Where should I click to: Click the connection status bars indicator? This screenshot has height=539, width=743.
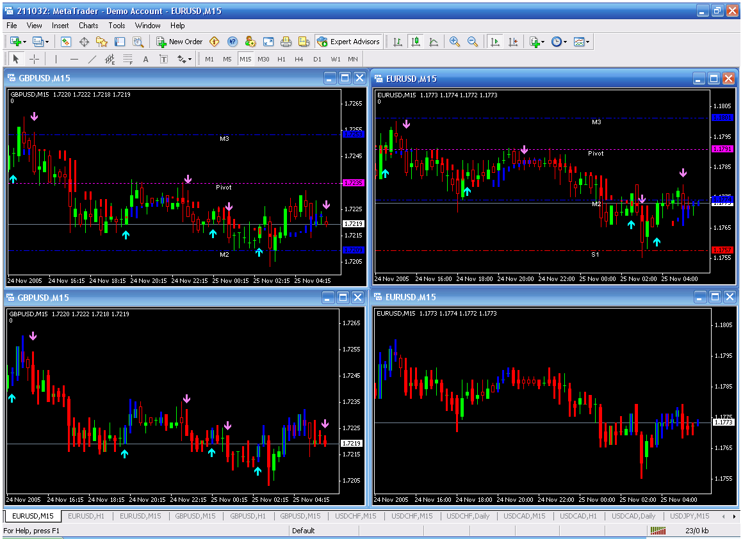[x=658, y=531]
